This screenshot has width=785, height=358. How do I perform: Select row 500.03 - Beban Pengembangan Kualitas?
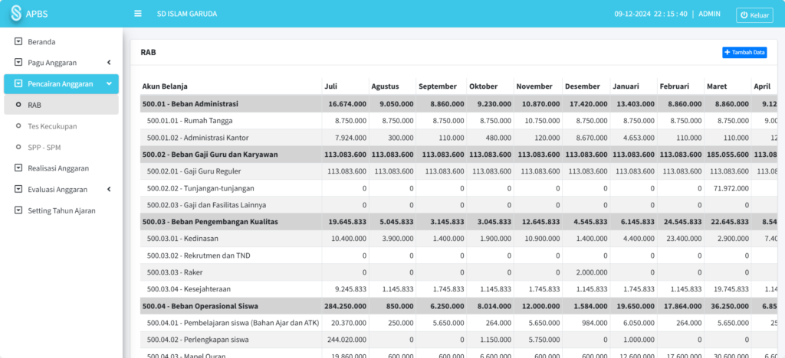[460, 222]
